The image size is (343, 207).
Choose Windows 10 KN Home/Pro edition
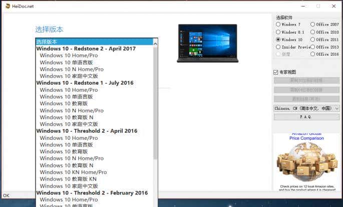coord(73,172)
